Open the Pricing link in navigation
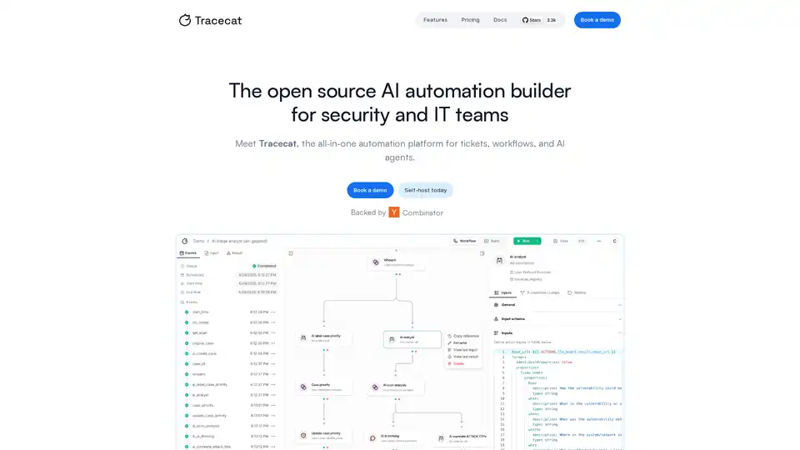 tap(470, 20)
